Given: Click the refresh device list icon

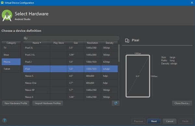Looking at the screenshot, I should tap(116, 103).
